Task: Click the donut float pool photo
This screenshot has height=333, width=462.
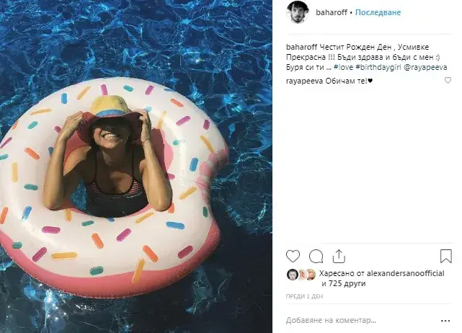Action: 136,166
